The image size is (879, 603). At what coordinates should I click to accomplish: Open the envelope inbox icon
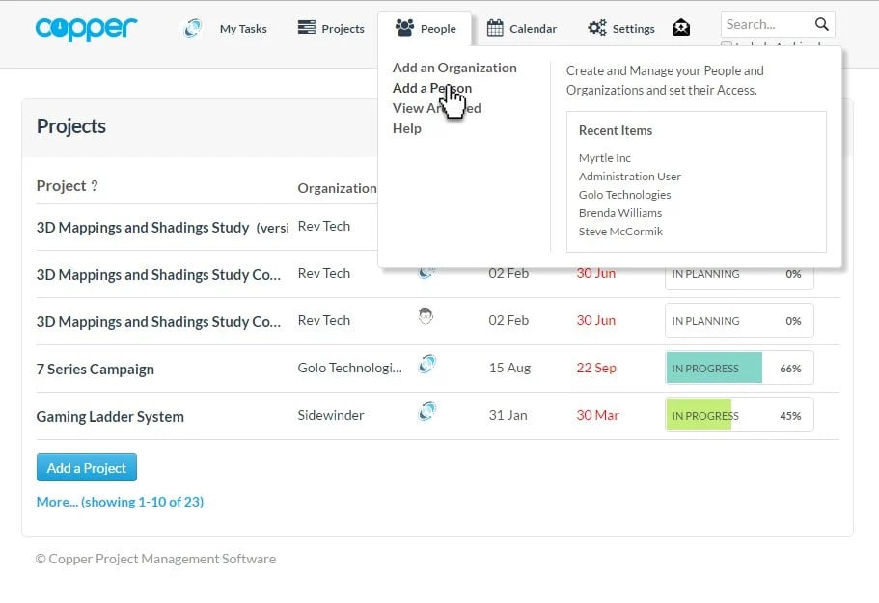pyautogui.click(x=681, y=28)
